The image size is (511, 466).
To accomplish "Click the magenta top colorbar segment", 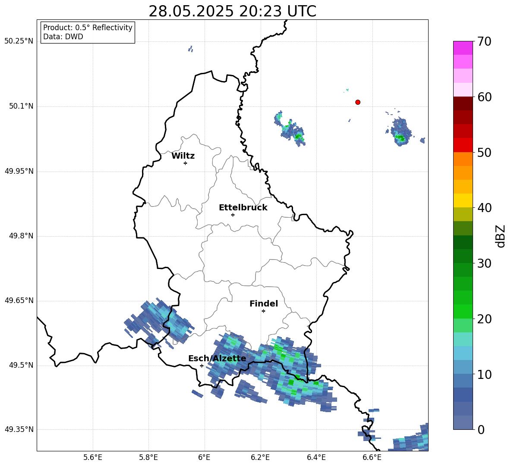I will click(463, 48).
